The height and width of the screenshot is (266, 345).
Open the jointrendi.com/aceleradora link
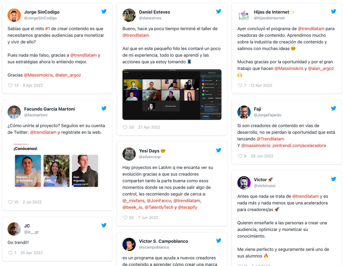299,145
